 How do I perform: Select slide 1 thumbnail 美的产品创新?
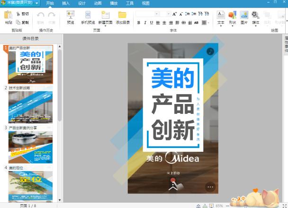pos(30,64)
